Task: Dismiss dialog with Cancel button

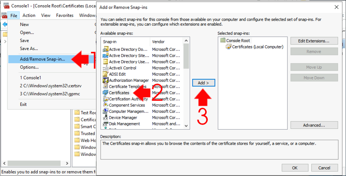Action: [324, 168]
